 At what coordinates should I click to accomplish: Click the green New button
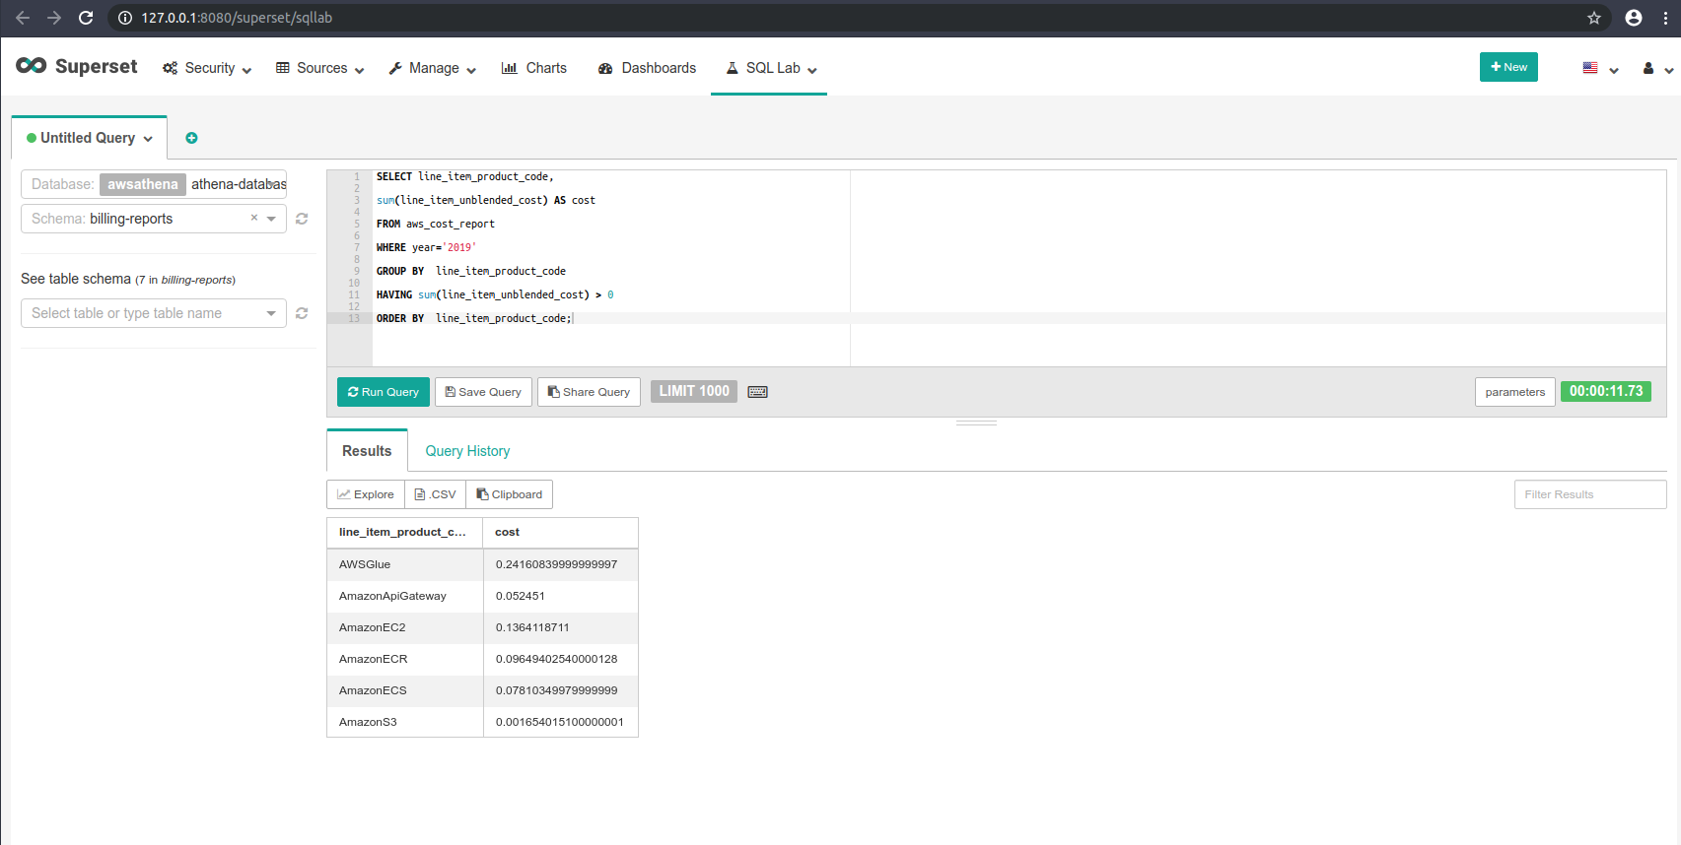1508,67
